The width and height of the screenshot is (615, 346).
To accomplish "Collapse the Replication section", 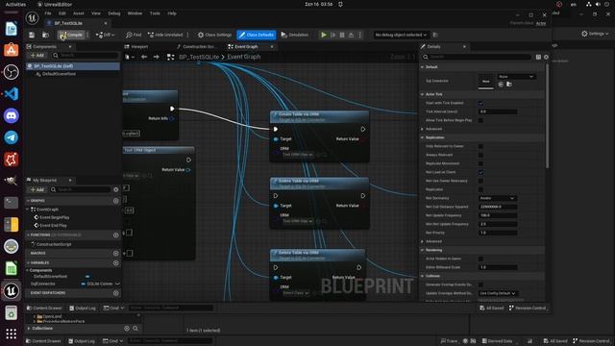I will [x=423, y=137].
